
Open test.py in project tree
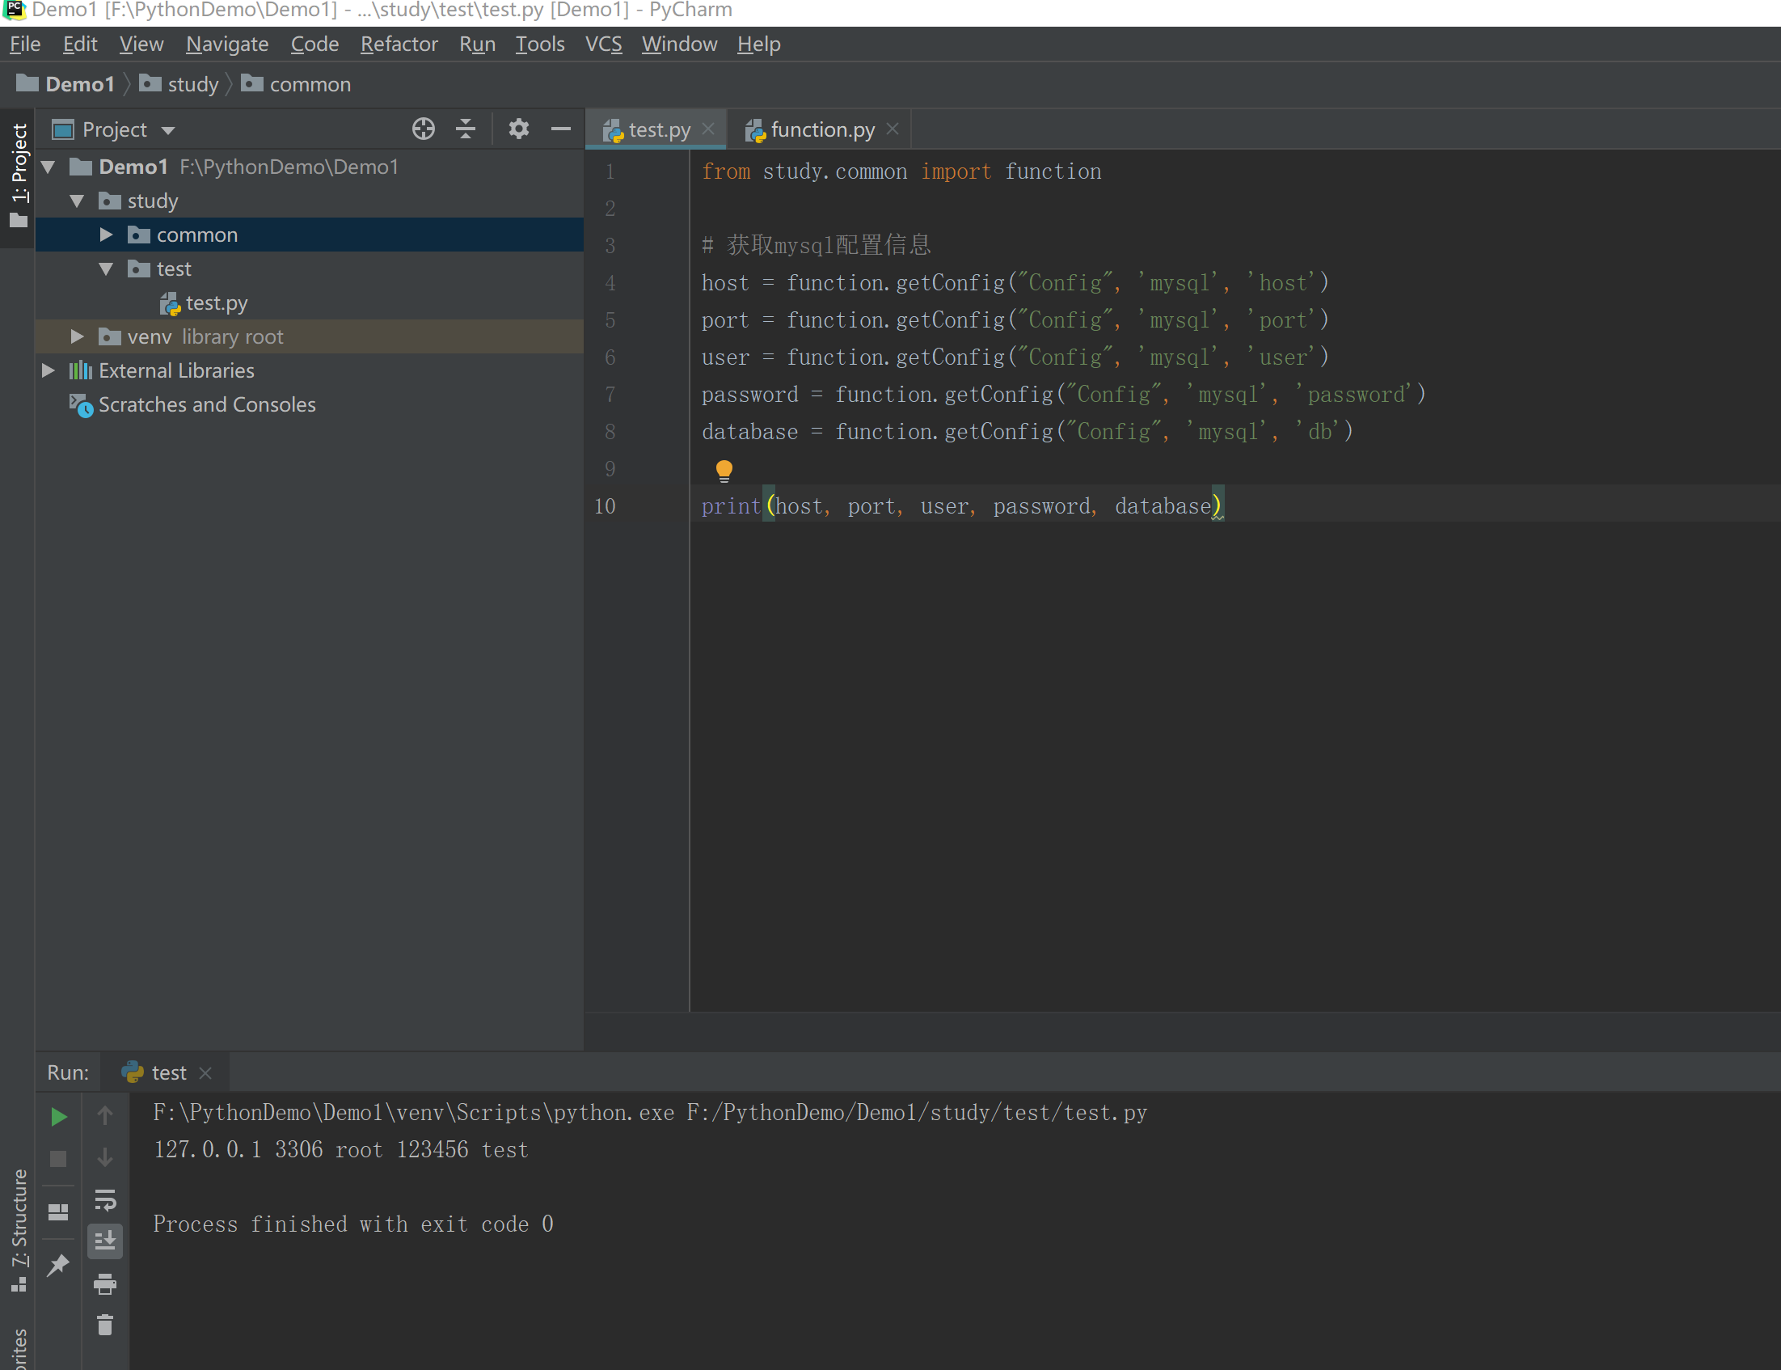216,303
